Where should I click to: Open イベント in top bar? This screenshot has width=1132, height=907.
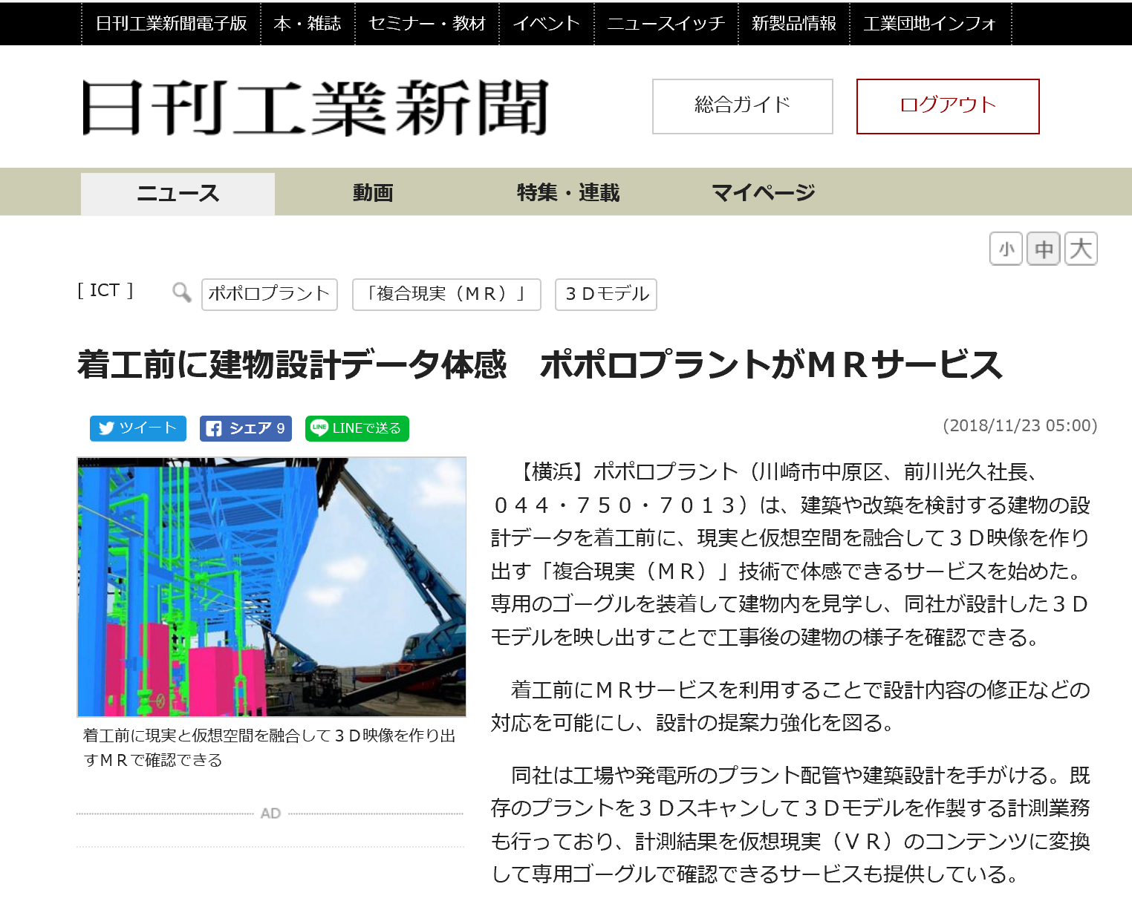(x=547, y=23)
